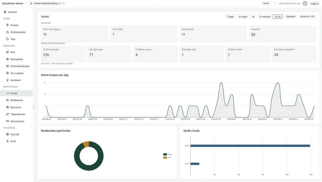This screenshot has height=182, width=322.
Task: Open Stier using its route icon
Action: [8, 52]
